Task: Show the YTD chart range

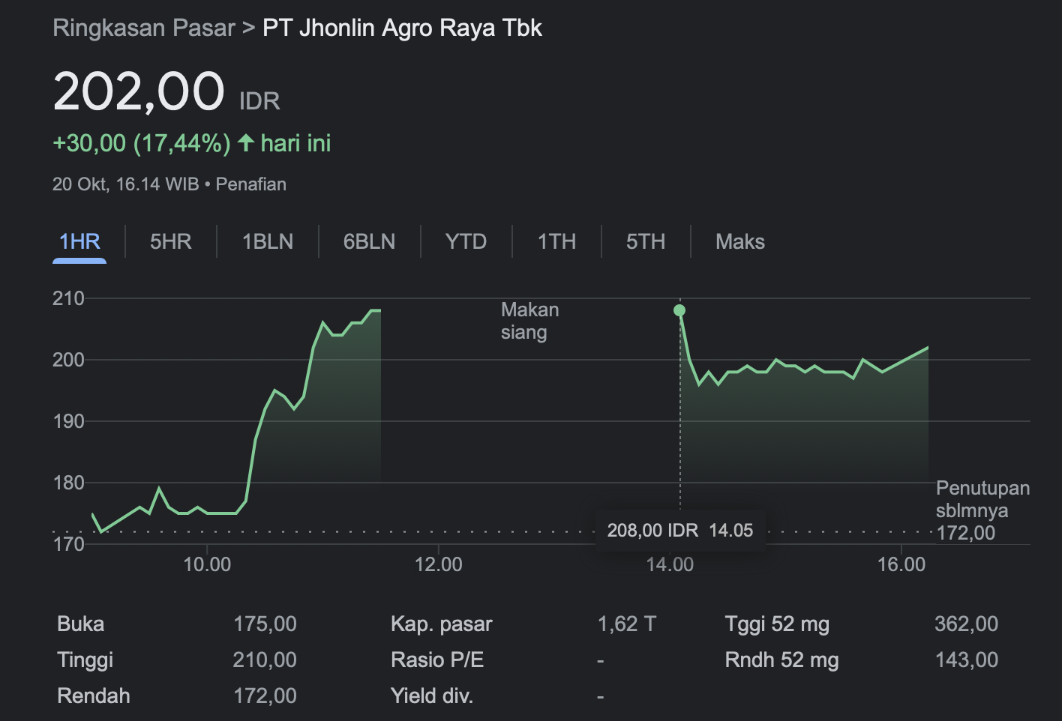Action: (x=466, y=241)
